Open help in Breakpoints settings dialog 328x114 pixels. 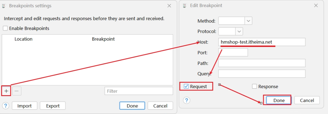coord(6,106)
